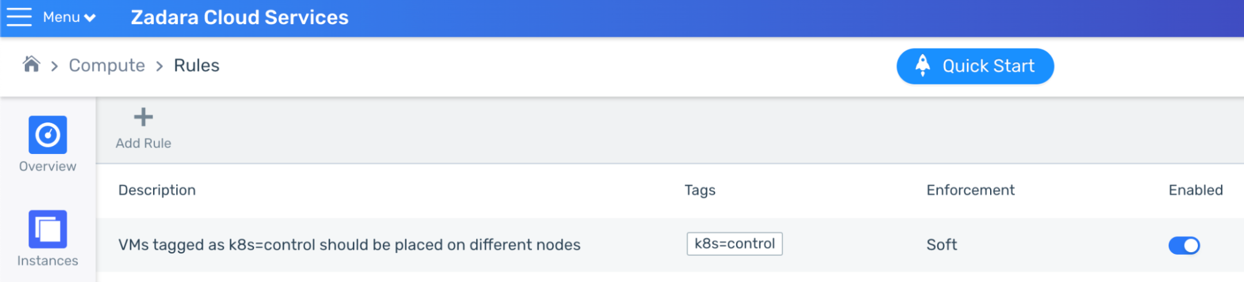Open the Instances sidebar icon
The image size is (1244, 282).
tap(48, 229)
